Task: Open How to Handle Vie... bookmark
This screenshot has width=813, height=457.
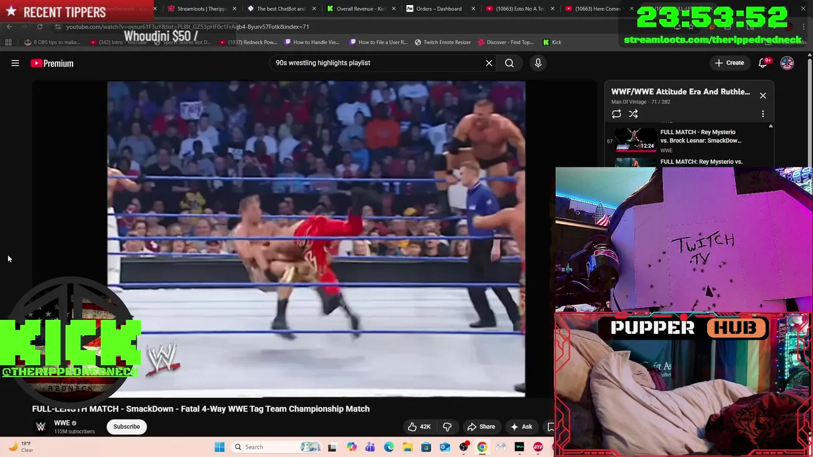Action: [x=312, y=42]
